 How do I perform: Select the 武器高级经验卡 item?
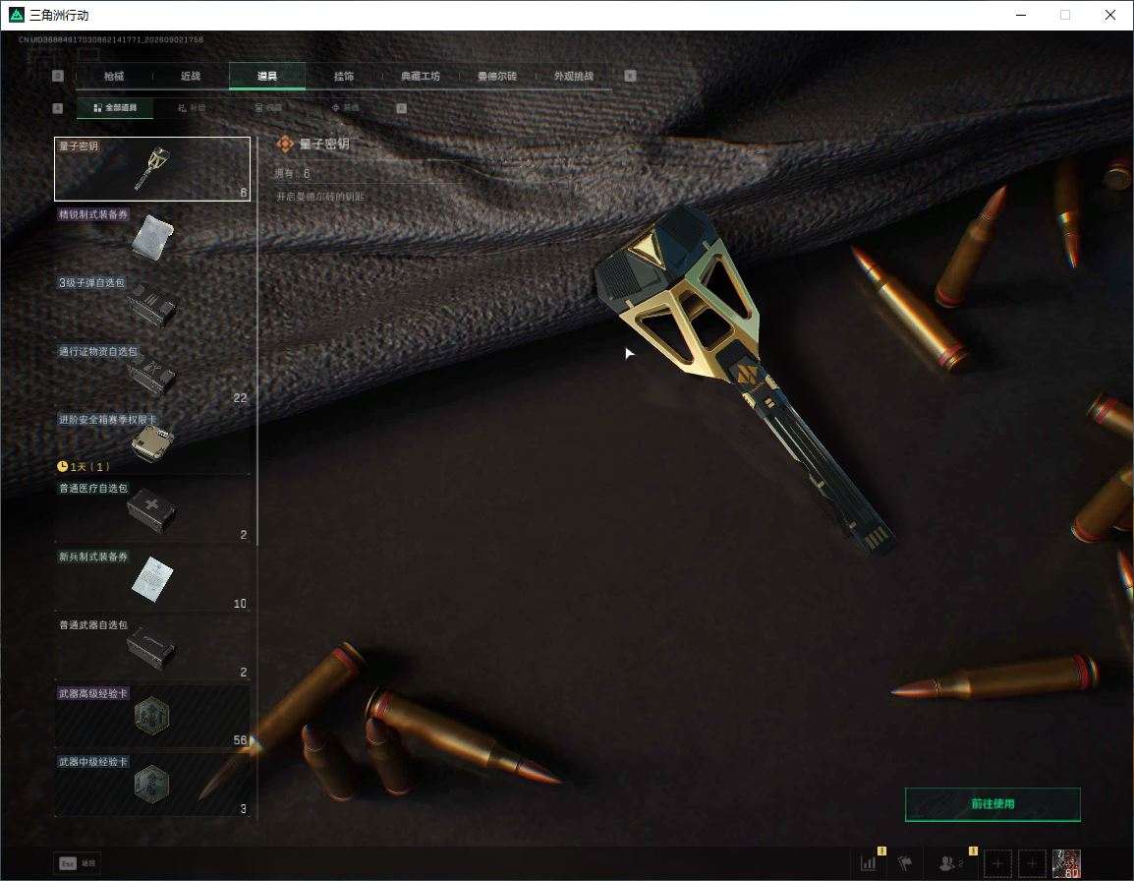pyautogui.click(x=152, y=717)
